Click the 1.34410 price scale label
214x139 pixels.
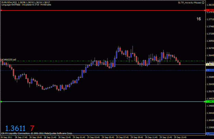click(210, 113)
